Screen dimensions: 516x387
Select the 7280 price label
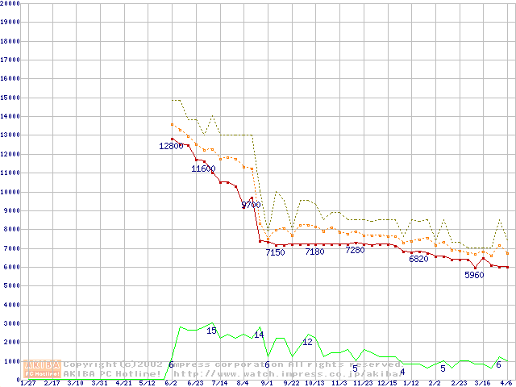pyautogui.click(x=355, y=250)
